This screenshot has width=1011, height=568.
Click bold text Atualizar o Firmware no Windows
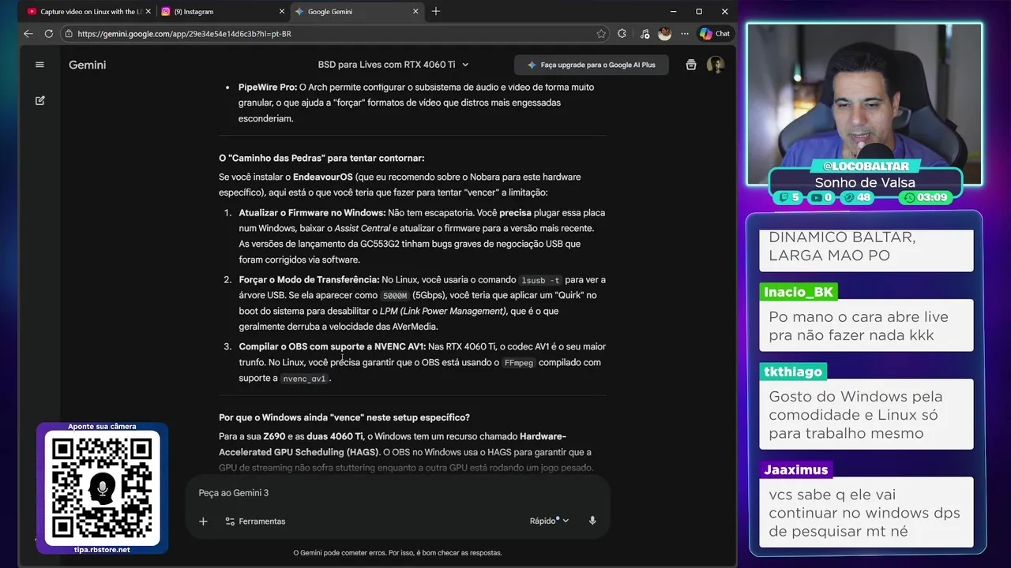click(x=312, y=213)
